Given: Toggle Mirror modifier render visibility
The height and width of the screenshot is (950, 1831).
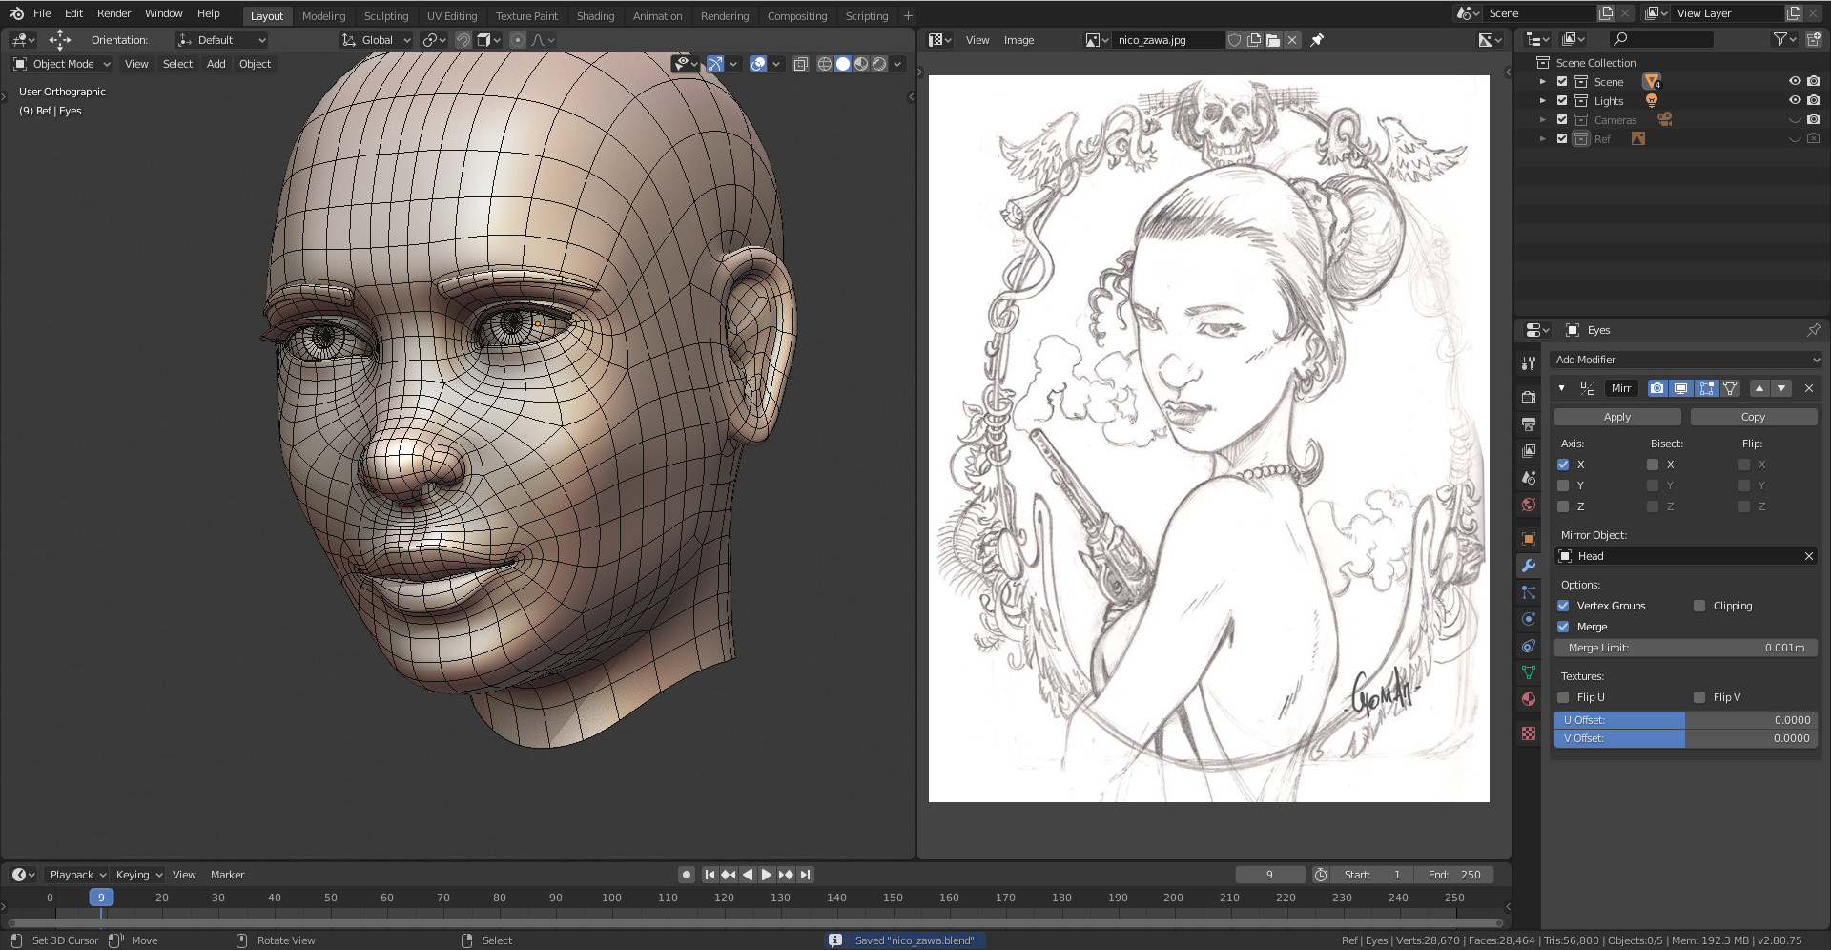Looking at the screenshot, I should pyautogui.click(x=1657, y=388).
